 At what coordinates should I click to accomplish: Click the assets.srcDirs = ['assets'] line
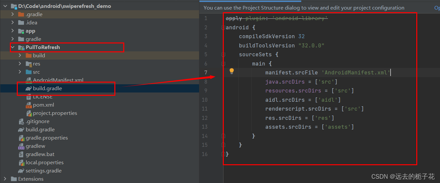pos(309,127)
